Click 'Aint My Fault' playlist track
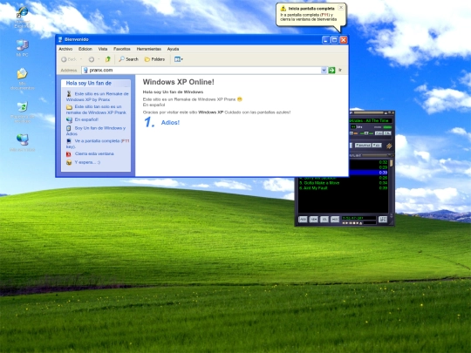The width and height of the screenshot is (471, 353). (x=313, y=188)
